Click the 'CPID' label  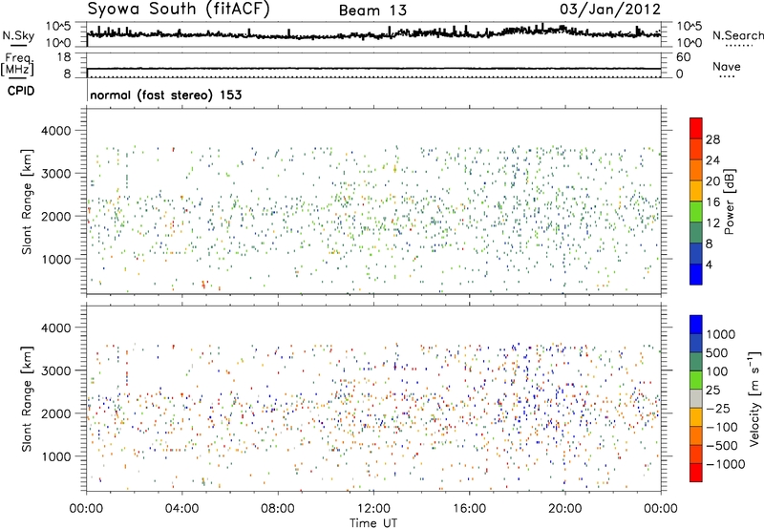coord(21,91)
